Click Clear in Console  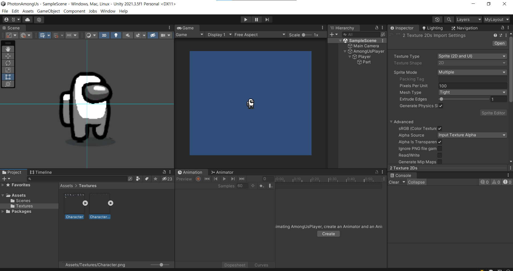[x=394, y=182]
